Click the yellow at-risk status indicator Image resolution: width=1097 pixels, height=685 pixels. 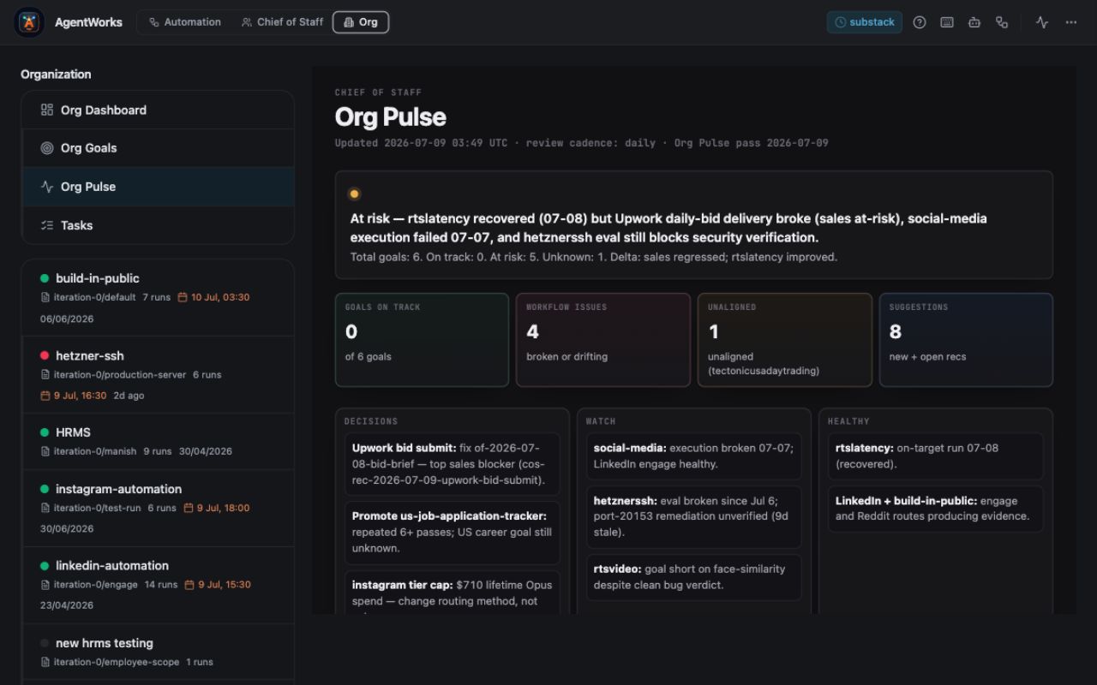(x=355, y=194)
